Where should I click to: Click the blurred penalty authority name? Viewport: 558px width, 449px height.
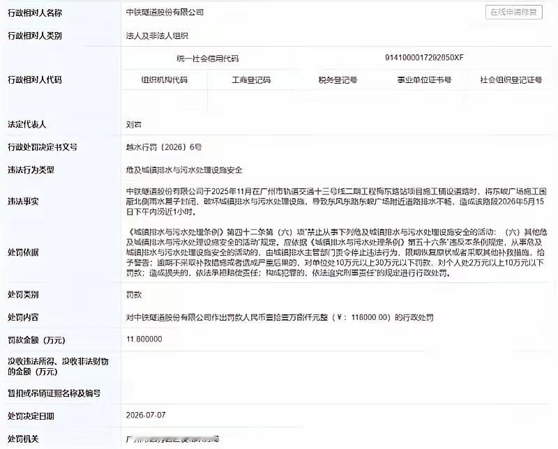point(172,439)
